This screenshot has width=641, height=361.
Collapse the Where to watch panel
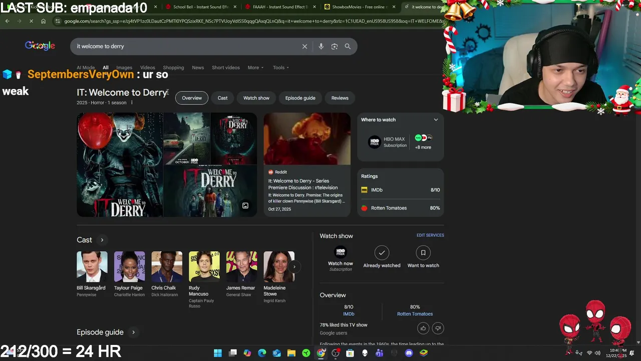tap(436, 120)
